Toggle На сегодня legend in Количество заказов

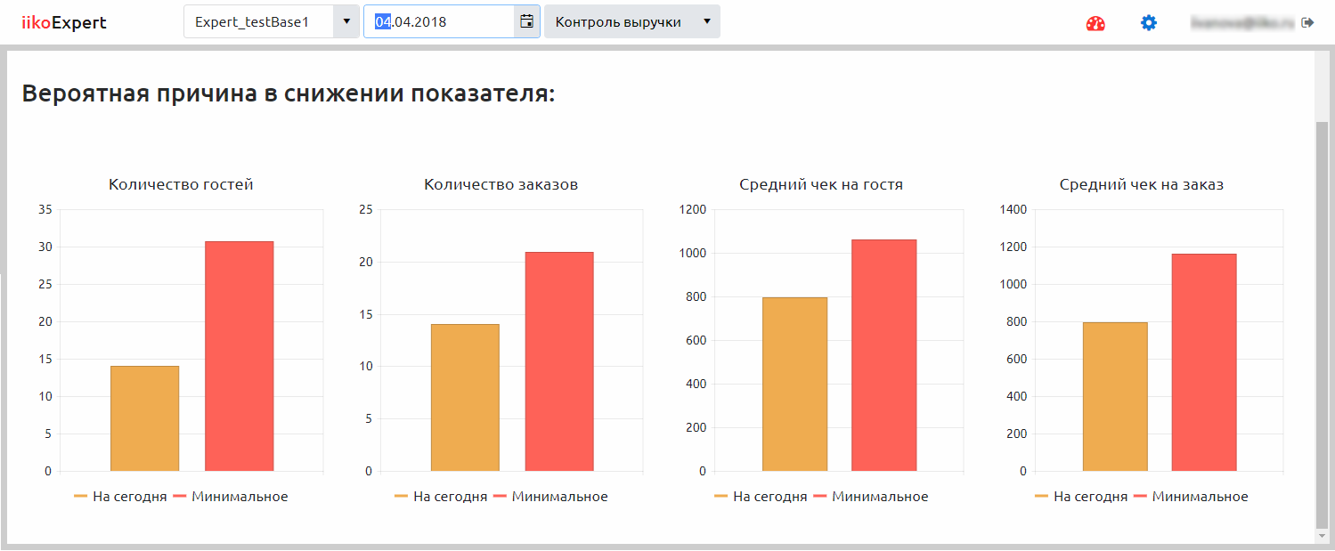(441, 497)
